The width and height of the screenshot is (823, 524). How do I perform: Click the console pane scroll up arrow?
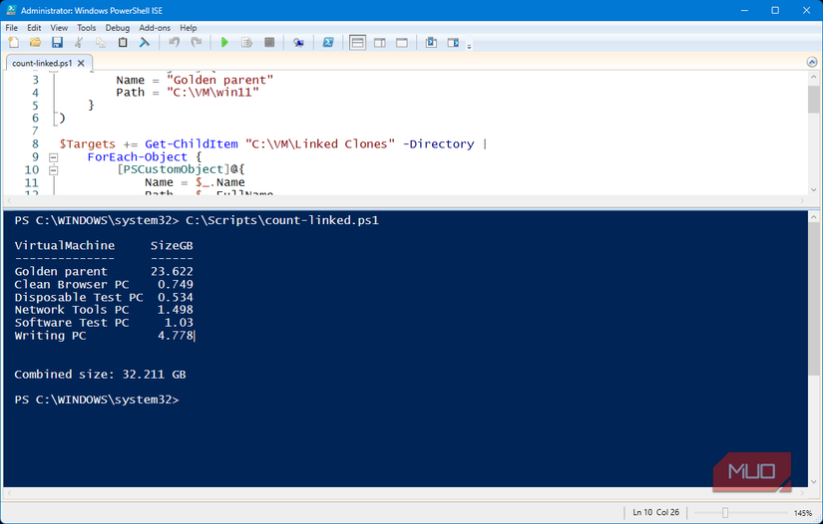(813, 216)
